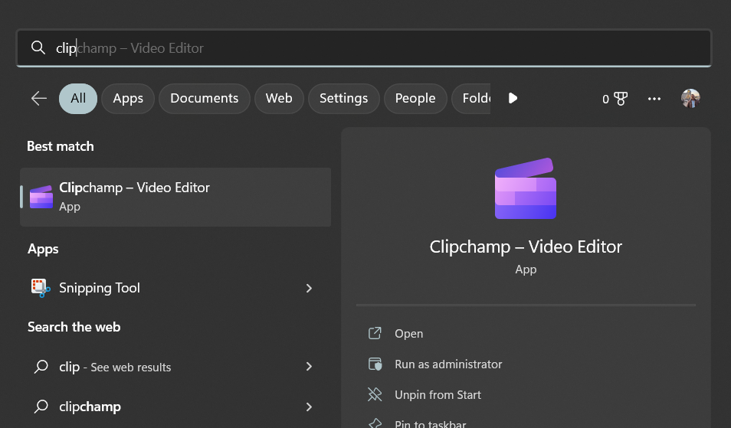Select the All filter tab
731x428 pixels.
tap(78, 98)
